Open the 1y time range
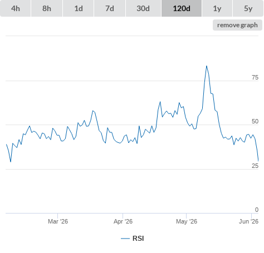Viewport: 264px width, 253px height. [217, 8]
